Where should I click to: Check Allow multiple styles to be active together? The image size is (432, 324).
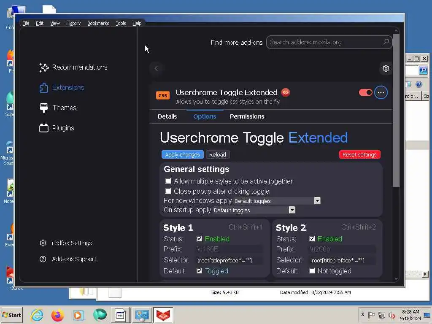click(168, 181)
